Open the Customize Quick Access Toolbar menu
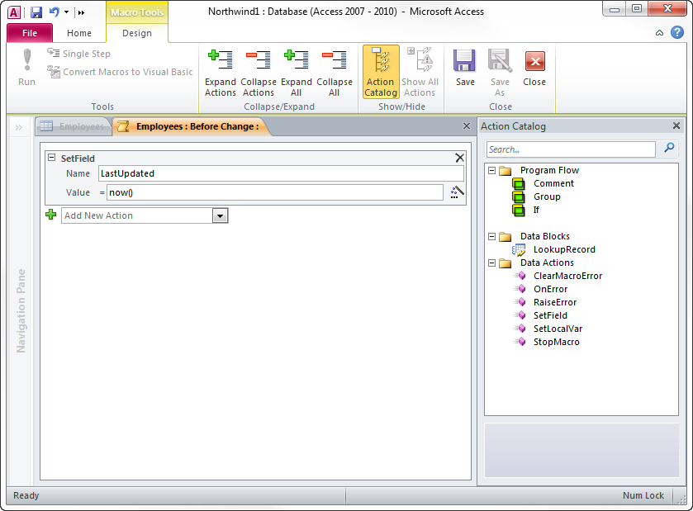This screenshot has height=511, width=693. [81, 12]
